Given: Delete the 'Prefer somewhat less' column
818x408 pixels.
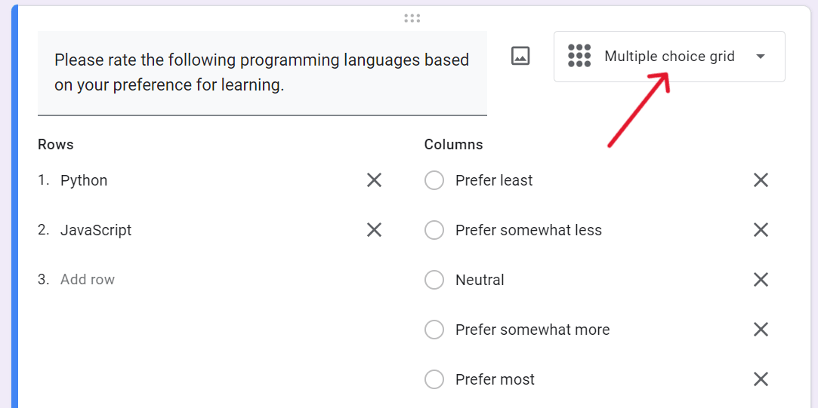Looking at the screenshot, I should tap(761, 230).
